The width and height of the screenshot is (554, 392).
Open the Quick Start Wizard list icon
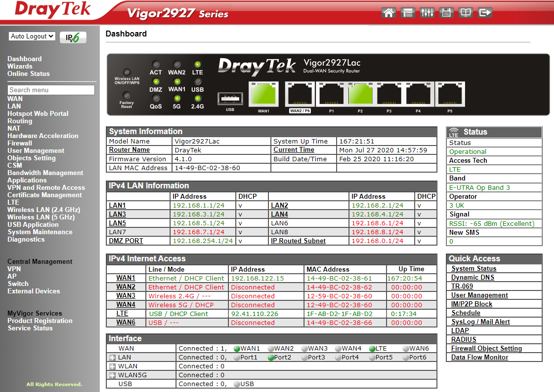tap(408, 13)
